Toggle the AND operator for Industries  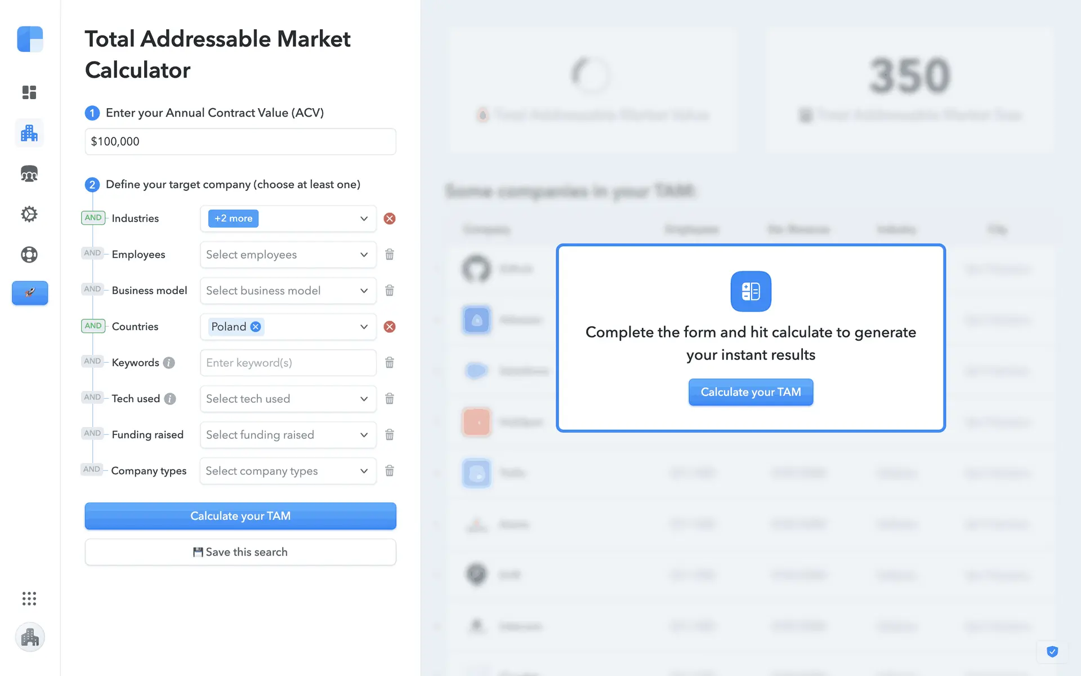[93, 218]
